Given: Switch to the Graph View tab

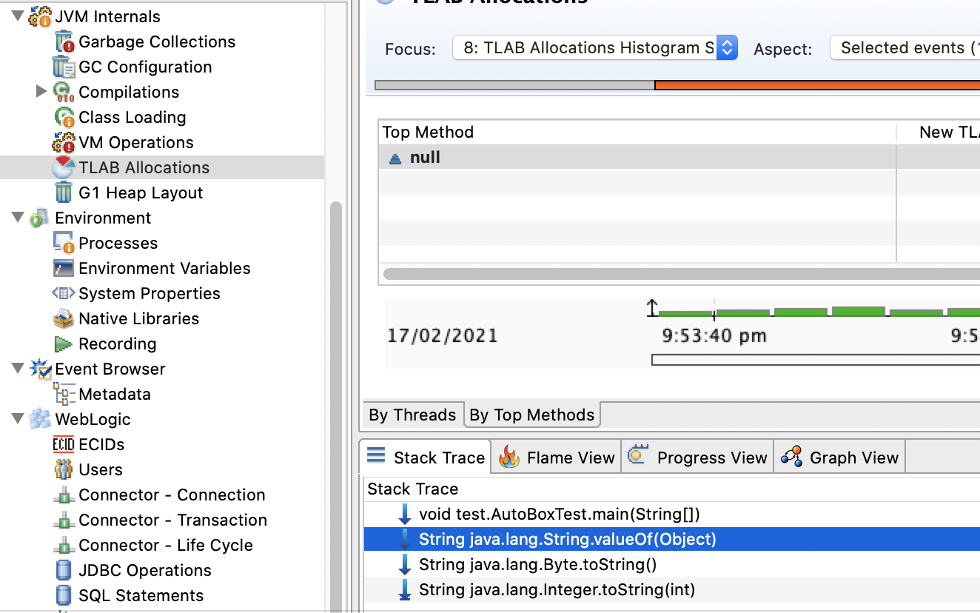Looking at the screenshot, I should point(840,458).
